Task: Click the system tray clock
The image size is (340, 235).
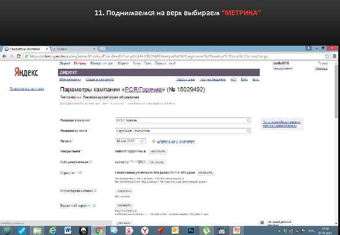Action: 325,231
